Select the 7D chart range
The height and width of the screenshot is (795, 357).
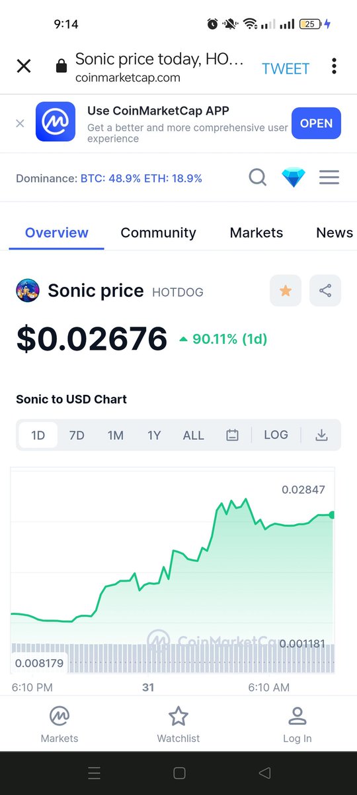click(77, 435)
